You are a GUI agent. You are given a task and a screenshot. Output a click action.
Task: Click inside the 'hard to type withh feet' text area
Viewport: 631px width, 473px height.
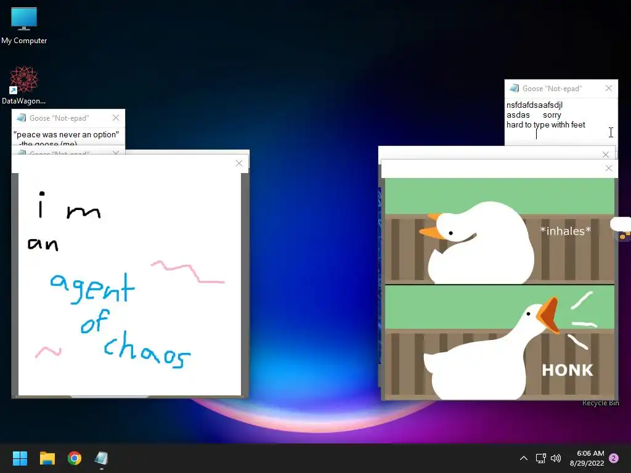(561, 121)
